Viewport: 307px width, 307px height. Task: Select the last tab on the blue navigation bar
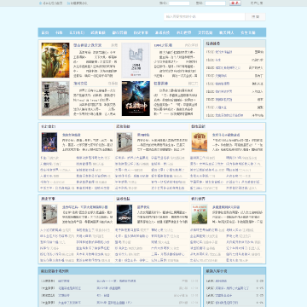point(248,32)
